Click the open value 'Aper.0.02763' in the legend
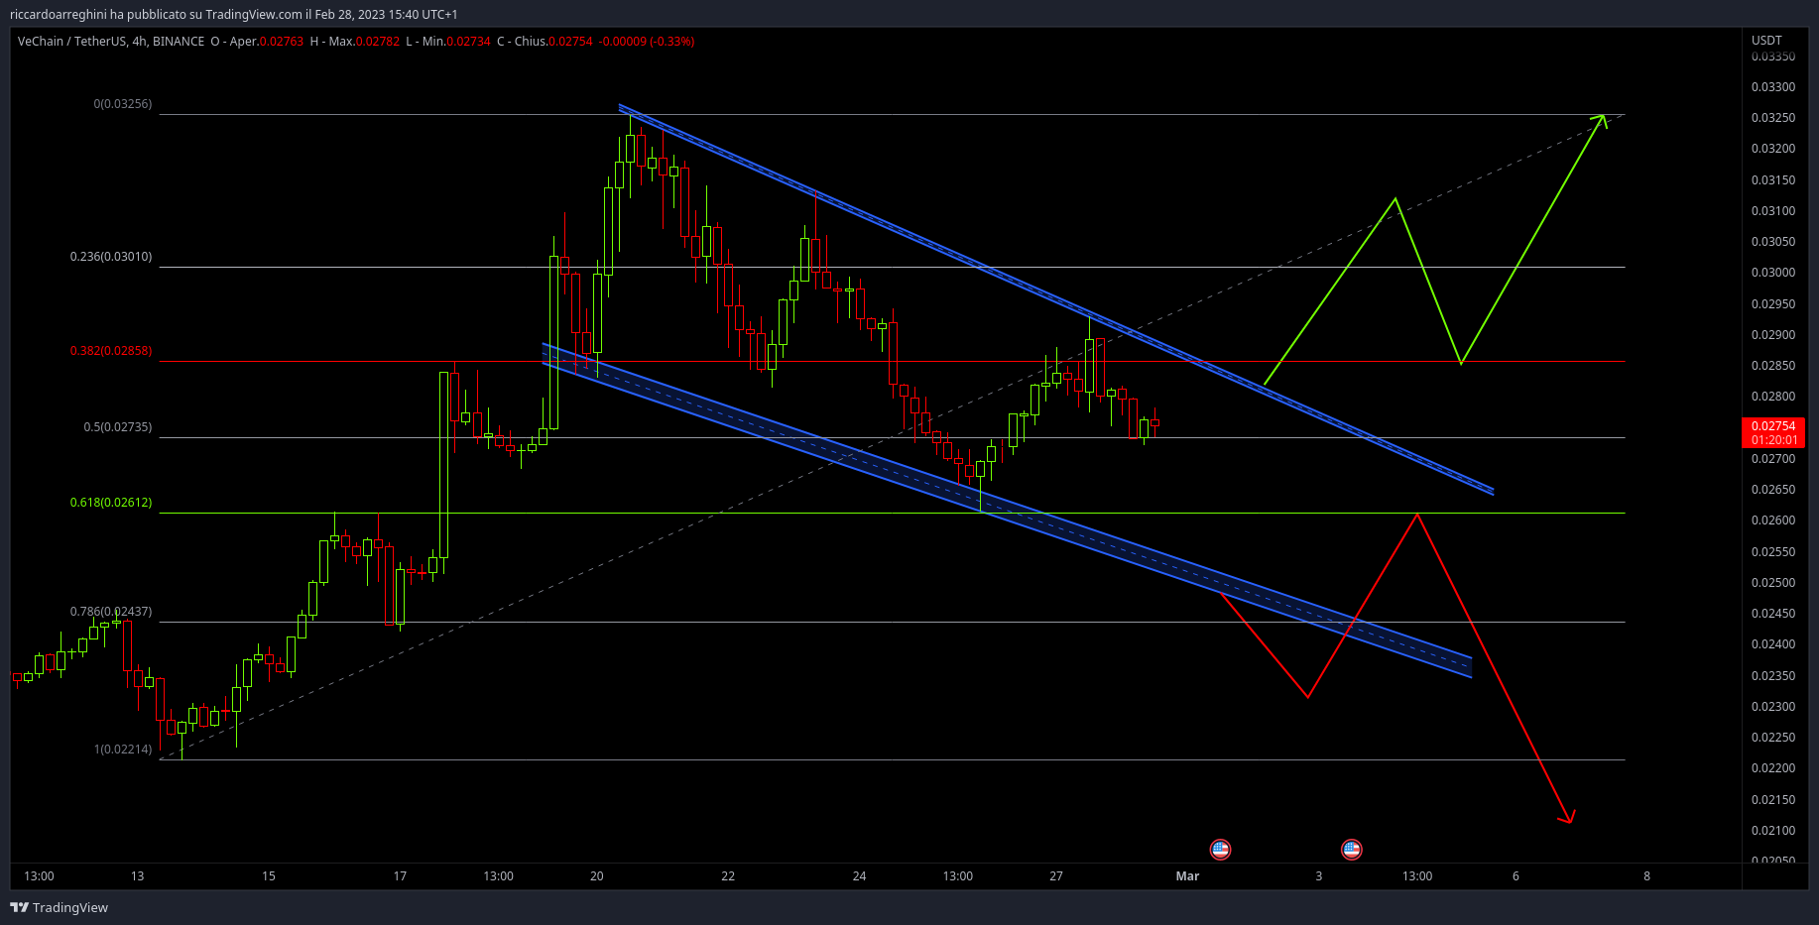 click(267, 42)
